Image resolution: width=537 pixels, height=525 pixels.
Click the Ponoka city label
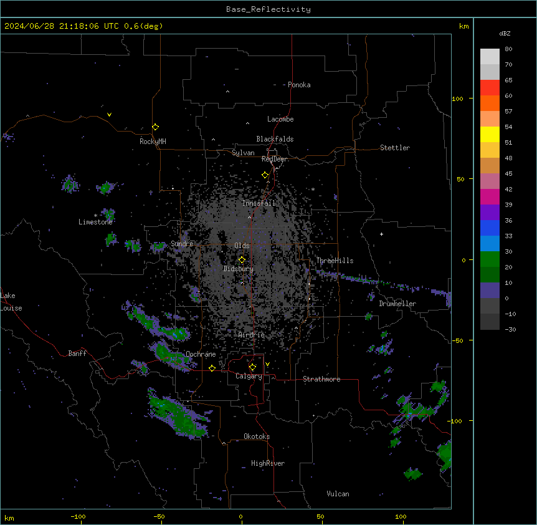click(299, 85)
